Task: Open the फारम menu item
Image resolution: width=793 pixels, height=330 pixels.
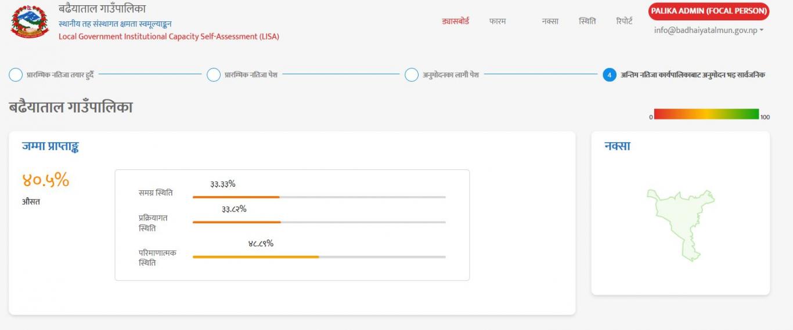Action: pos(498,21)
